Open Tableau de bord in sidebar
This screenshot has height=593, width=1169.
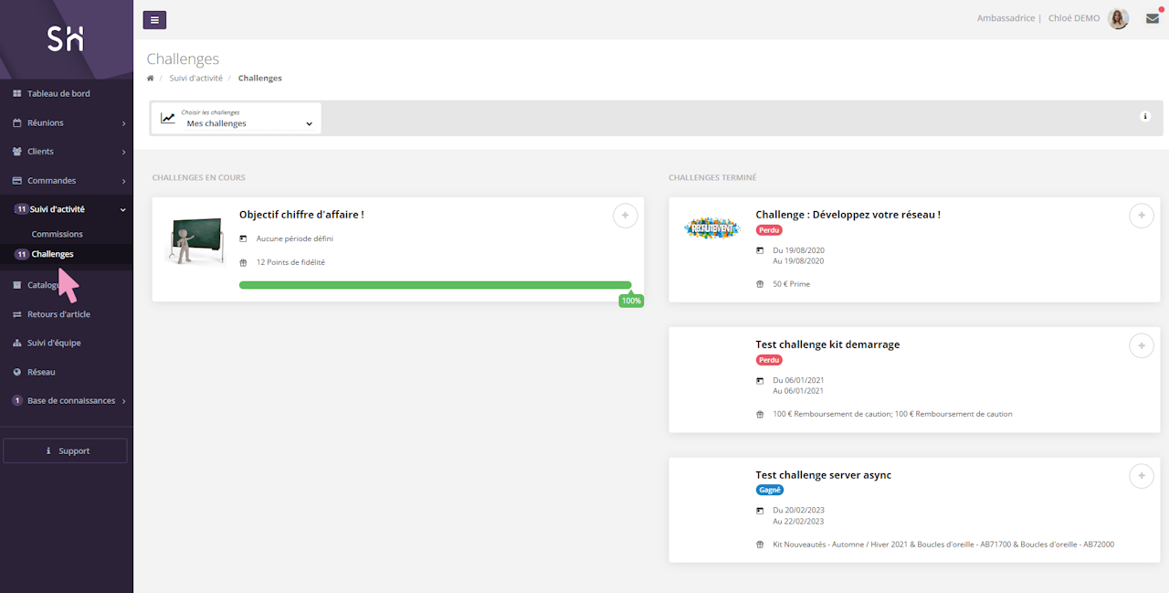point(58,93)
